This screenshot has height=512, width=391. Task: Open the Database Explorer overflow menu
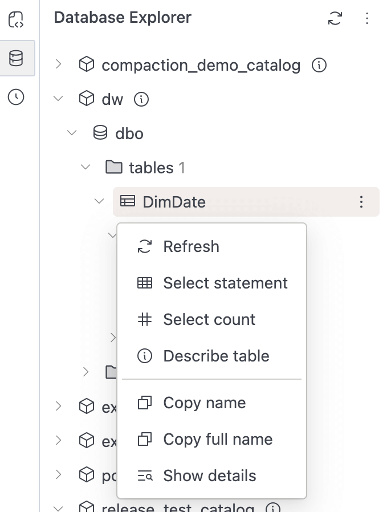pos(367,18)
